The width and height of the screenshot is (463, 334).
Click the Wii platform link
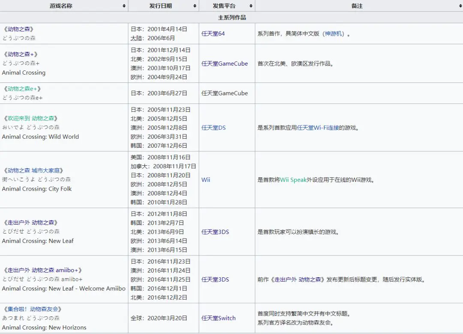tap(205, 180)
